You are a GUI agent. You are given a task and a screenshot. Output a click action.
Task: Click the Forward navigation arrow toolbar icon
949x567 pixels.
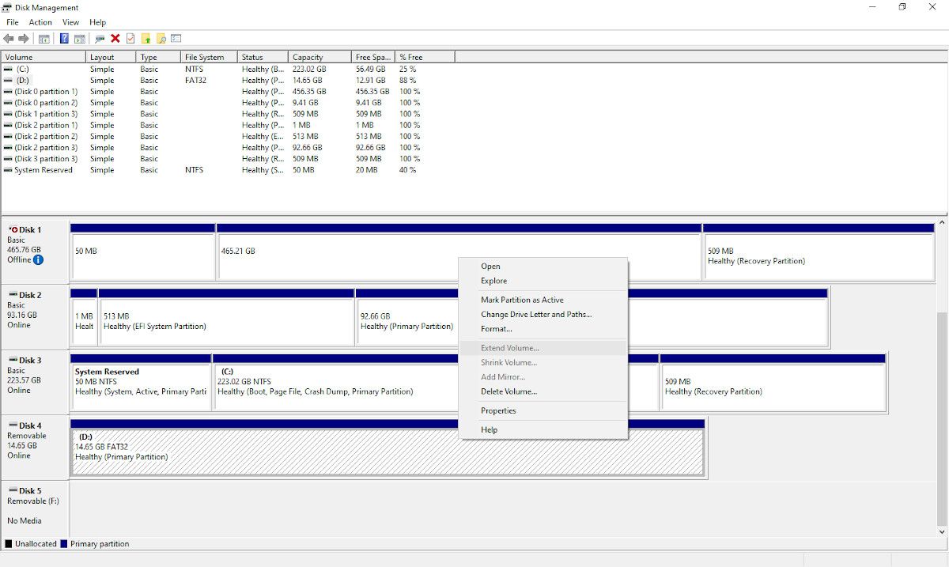click(23, 38)
